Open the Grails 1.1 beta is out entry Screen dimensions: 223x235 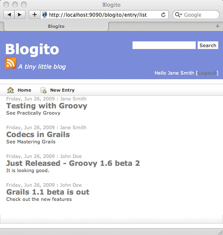(48, 192)
